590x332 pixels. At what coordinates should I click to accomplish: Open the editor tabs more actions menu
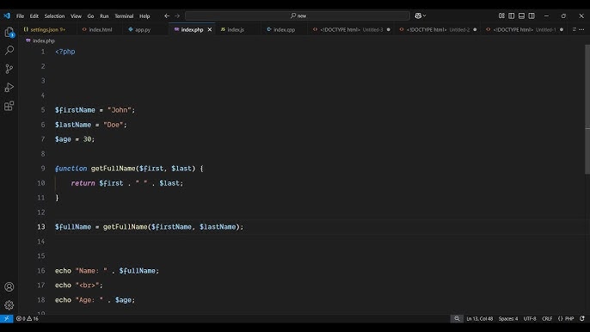[581, 29]
